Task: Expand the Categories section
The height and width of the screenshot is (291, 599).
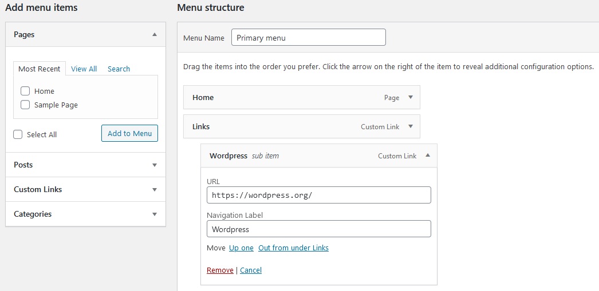Action: click(154, 214)
